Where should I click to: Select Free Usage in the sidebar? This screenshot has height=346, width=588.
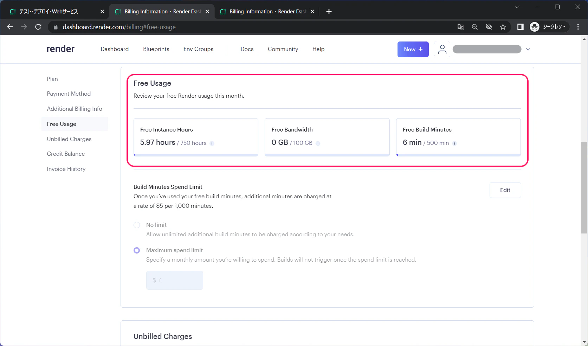pyautogui.click(x=75, y=124)
